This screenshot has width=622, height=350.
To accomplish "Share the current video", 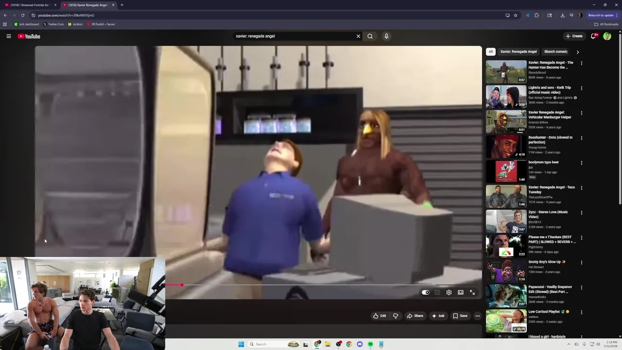I will click(415, 316).
